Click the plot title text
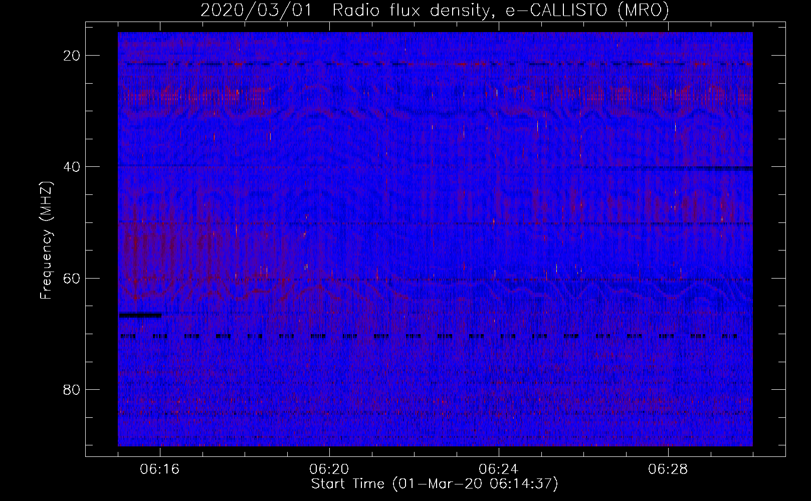 click(x=435, y=10)
